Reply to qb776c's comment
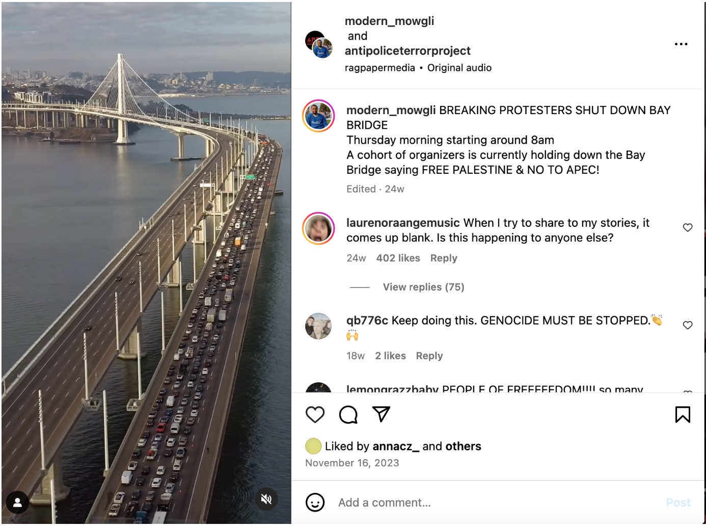 429,356
